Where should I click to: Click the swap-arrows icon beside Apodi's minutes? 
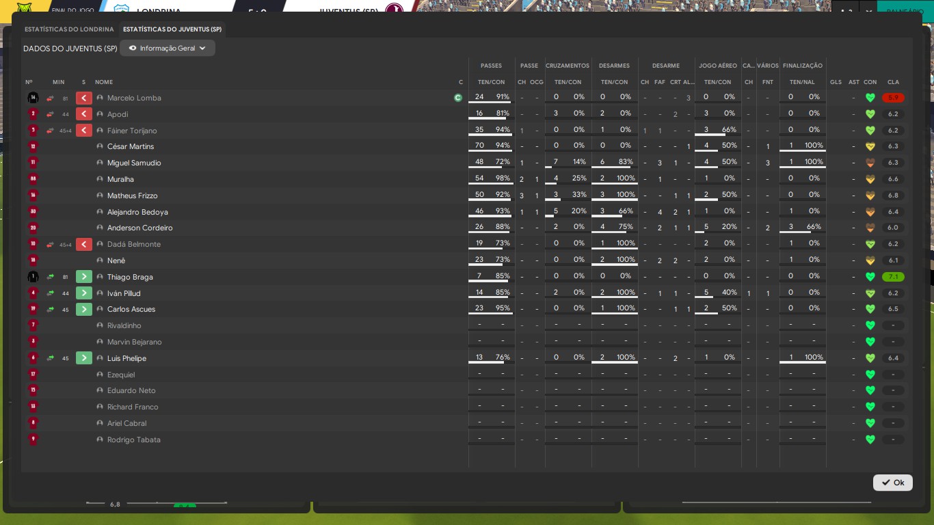[x=50, y=114]
